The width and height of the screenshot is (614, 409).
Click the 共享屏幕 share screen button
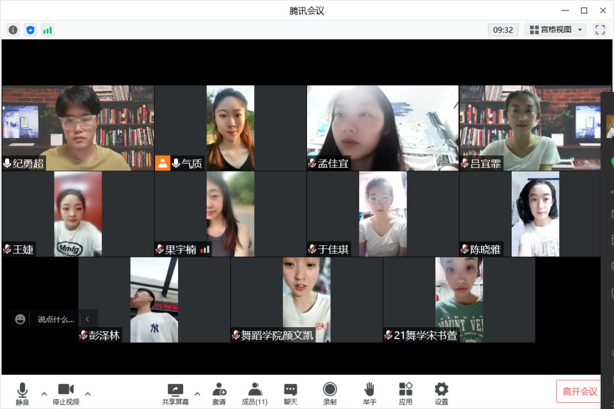click(x=175, y=393)
